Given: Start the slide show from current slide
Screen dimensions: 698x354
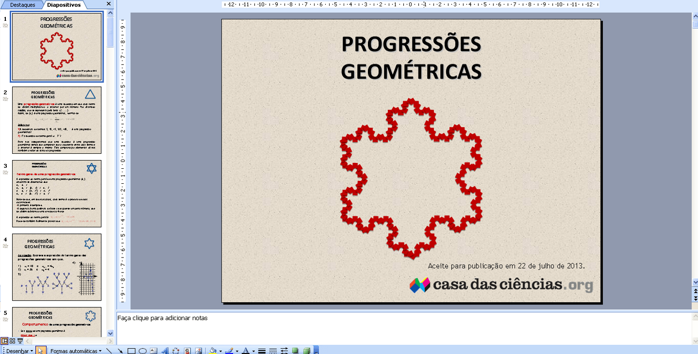Looking at the screenshot, I should (20, 341).
